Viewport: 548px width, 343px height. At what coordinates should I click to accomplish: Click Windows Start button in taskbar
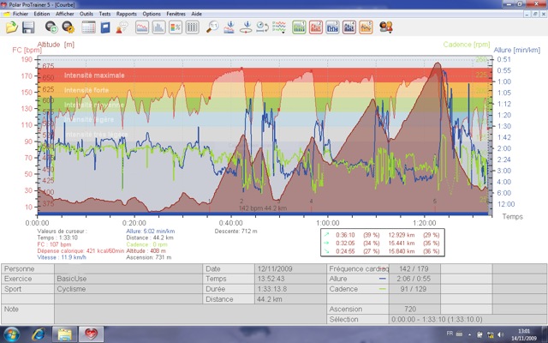pos(13,333)
